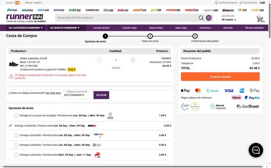This screenshot has height=168, width=271.
Task: Click the GeoTrust security badge
Action: pyautogui.click(x=248, y=106)
